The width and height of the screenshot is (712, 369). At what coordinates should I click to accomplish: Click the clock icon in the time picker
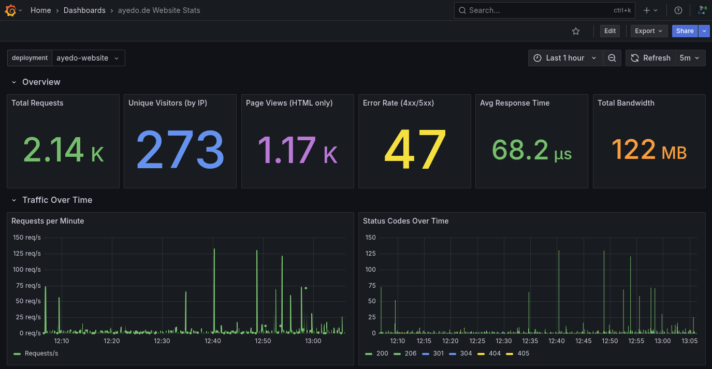pos(537,57)
